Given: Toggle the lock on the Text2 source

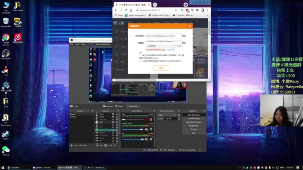Looking at the screenshot, I should 117,117.
